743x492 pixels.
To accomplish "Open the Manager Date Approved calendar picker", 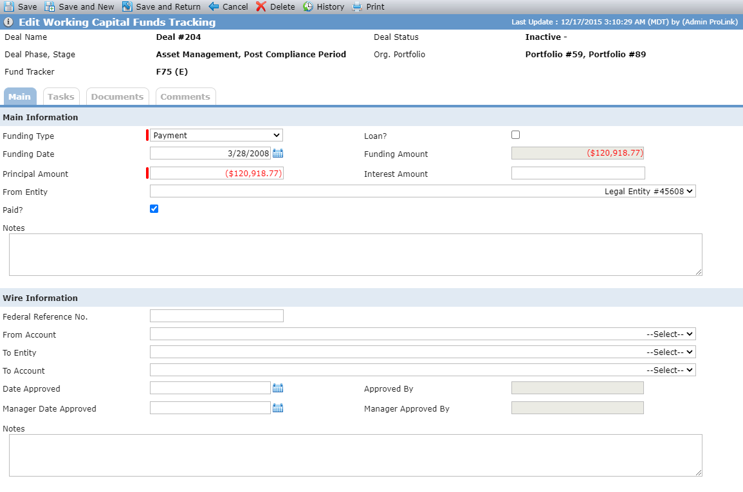I will coord(278,408).
